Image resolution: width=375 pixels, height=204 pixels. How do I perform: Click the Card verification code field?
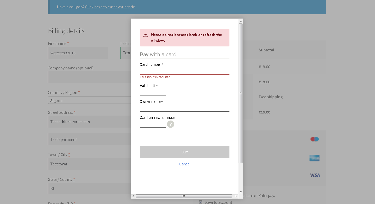[x=153, y=124]
